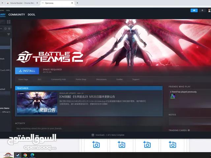Select the '- Official S' library entry
211x158 pixels.
[5, 112]
